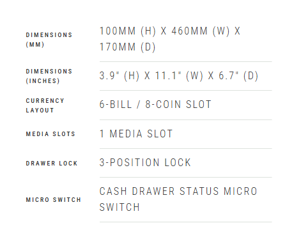
Task: Click the word Switch in last row value
Action: [x=119, y=208]
